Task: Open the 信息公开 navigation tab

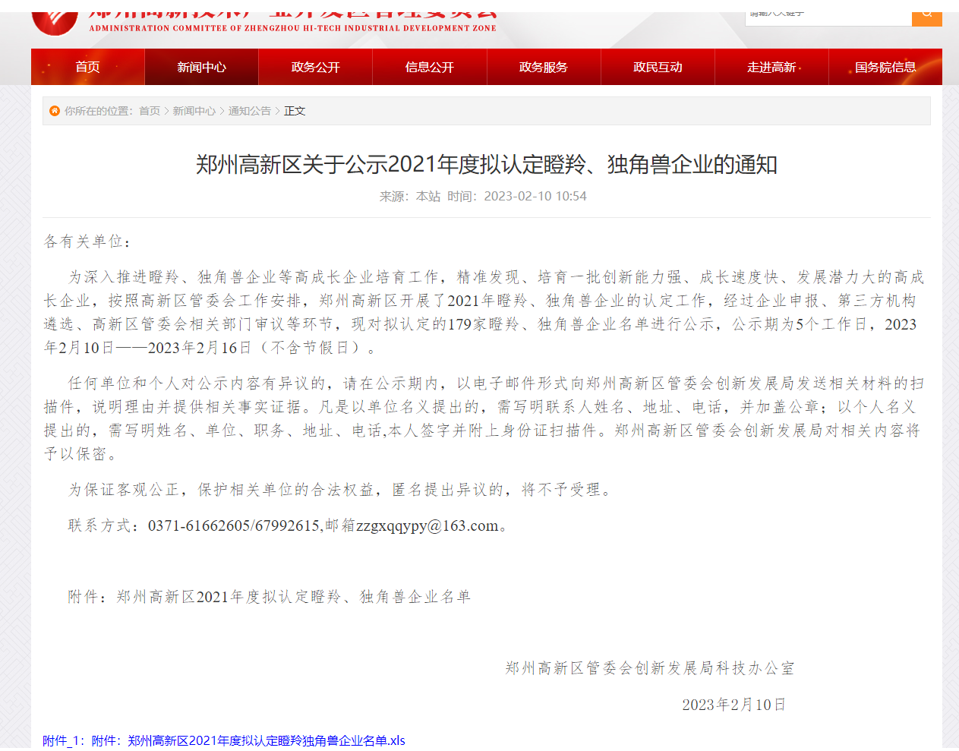Action: [x=430, y=67]
